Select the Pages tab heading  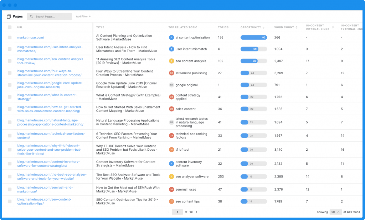click(17, 16)
